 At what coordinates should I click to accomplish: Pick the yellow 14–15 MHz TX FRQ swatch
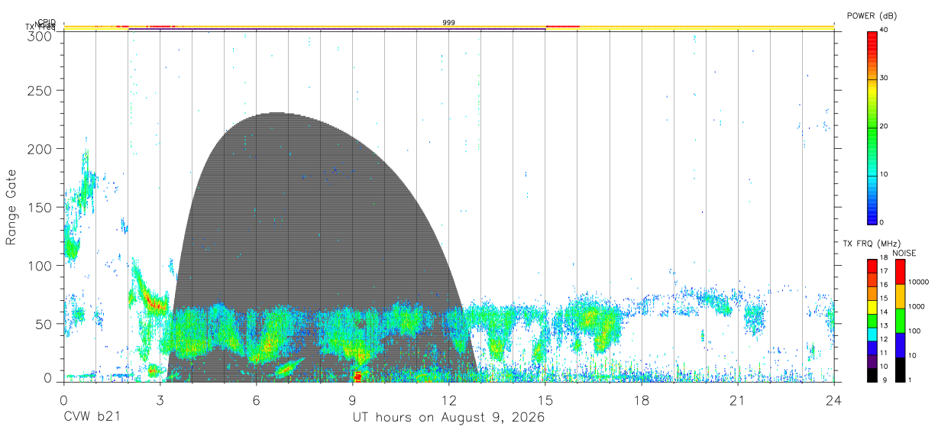click(872, 307)
